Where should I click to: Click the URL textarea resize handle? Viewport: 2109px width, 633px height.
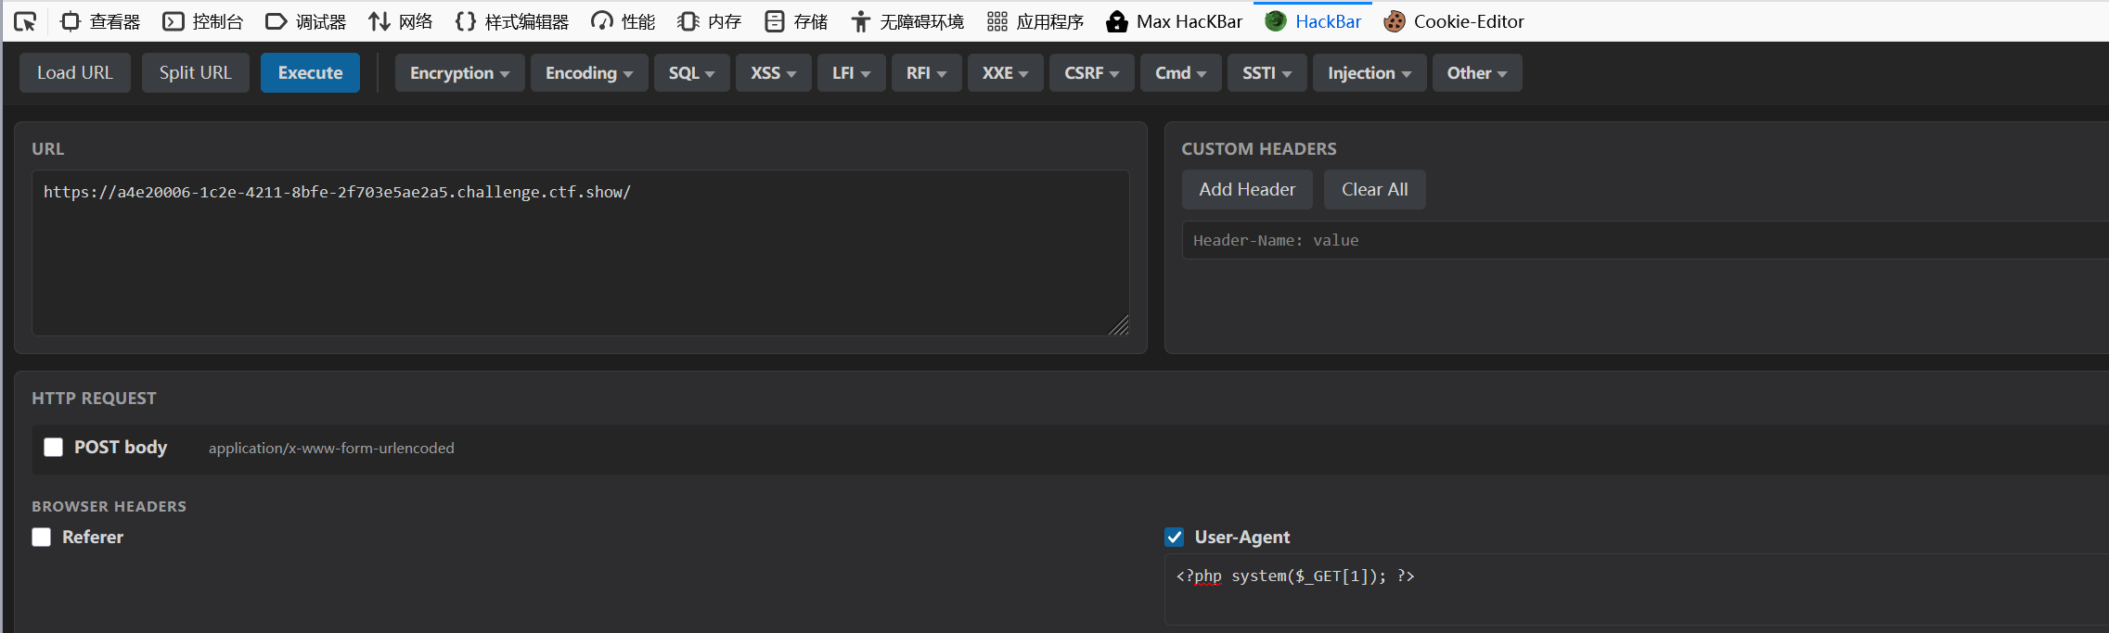[x=1119, y=325]
